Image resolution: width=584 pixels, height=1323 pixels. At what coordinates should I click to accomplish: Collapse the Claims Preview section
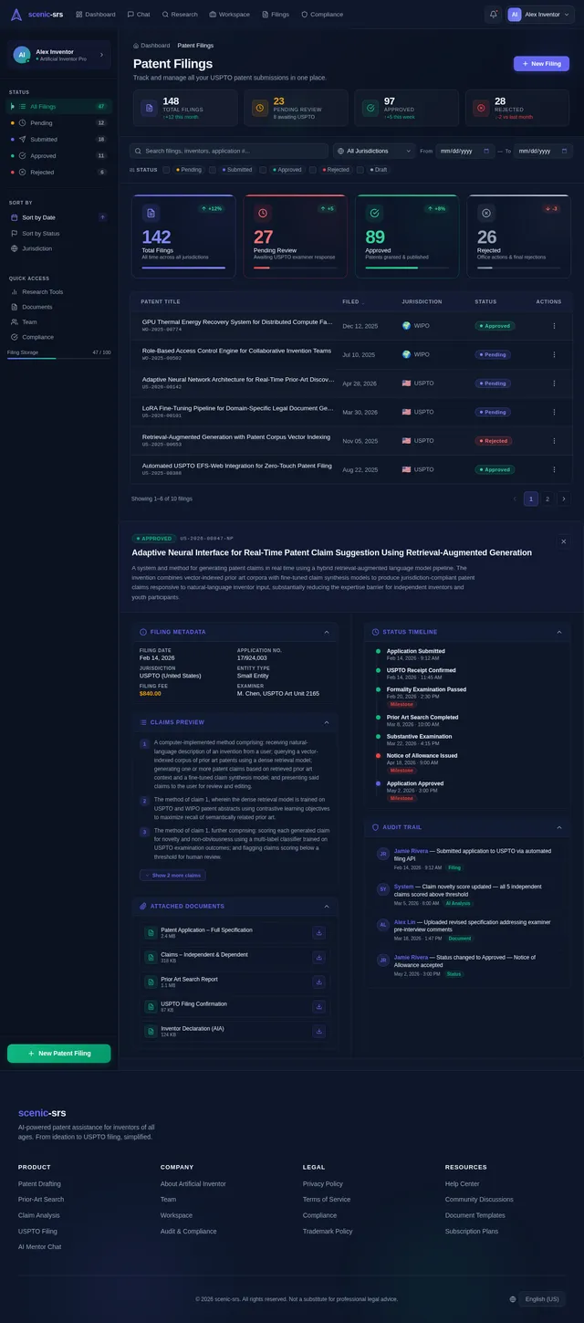pyautogui.click(x=327, y=722)
